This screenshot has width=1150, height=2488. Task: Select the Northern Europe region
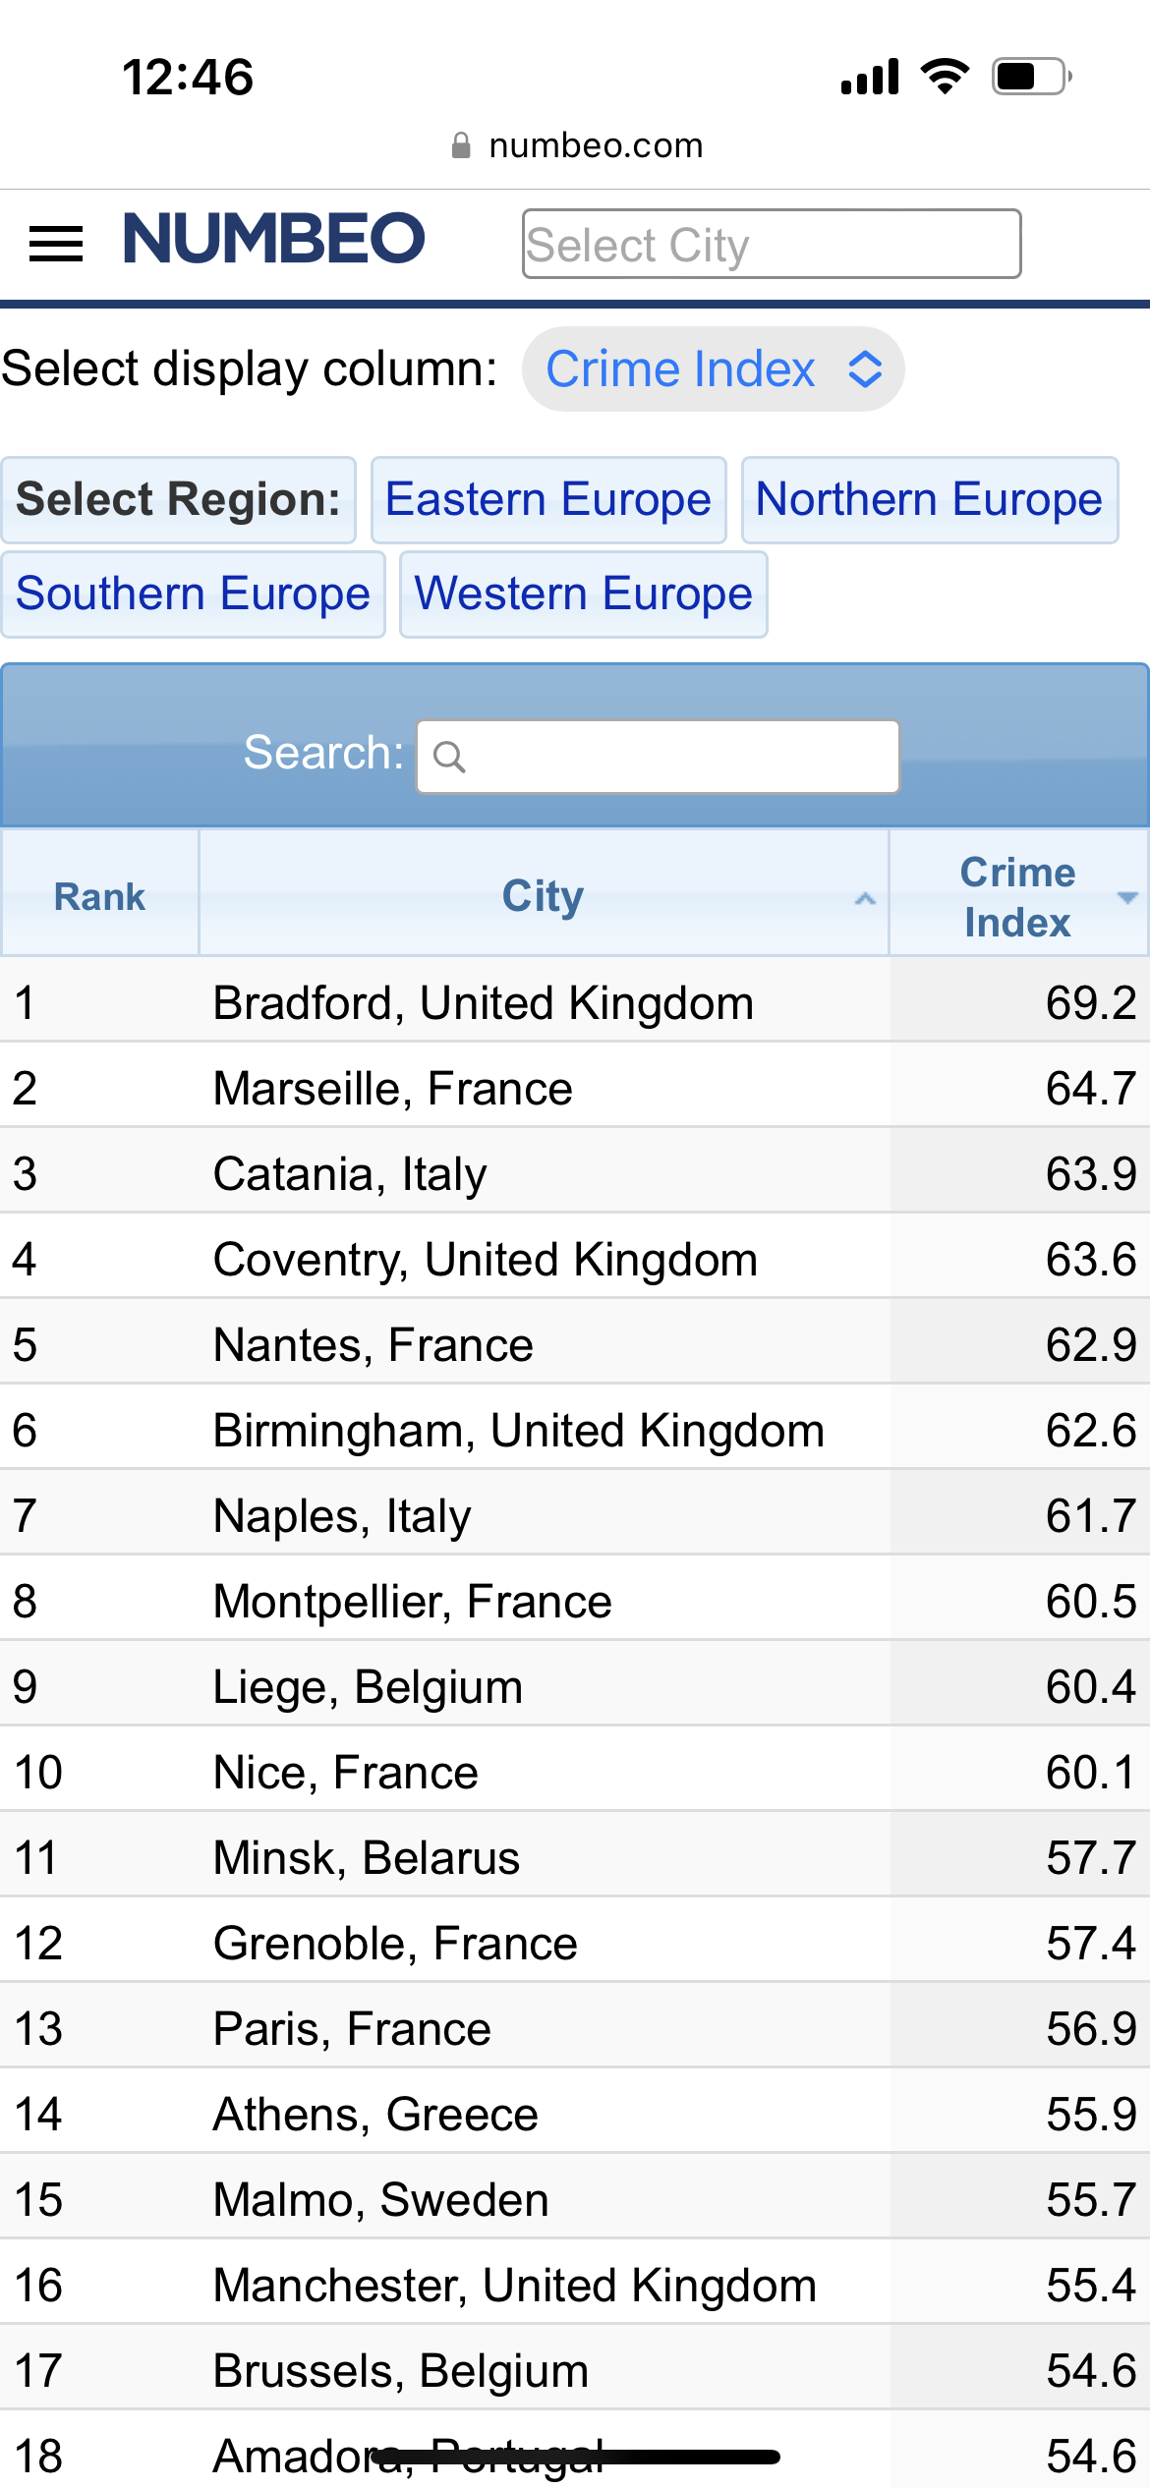pyautogui.click(x=929, y=499)
